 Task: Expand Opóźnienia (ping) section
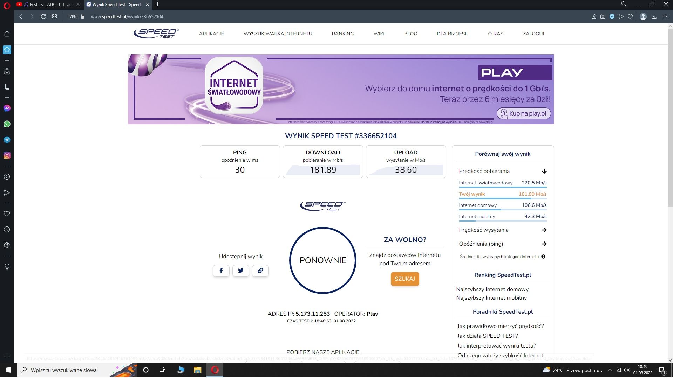click(x=503, y=244)
